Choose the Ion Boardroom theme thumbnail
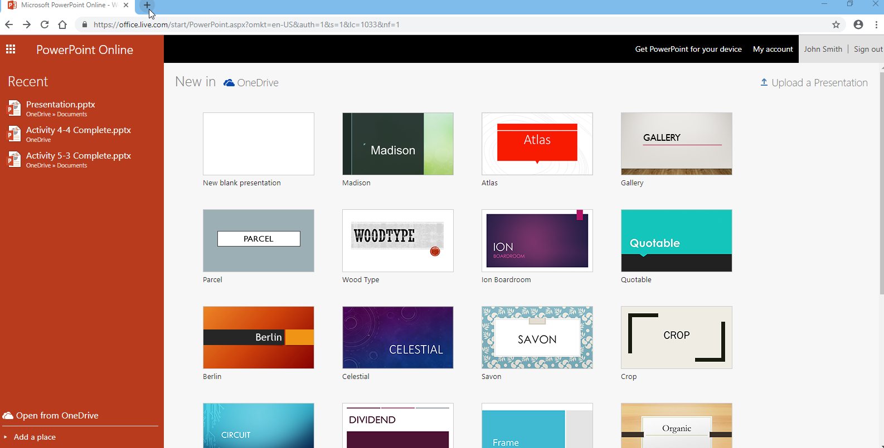 pos(537,240)
